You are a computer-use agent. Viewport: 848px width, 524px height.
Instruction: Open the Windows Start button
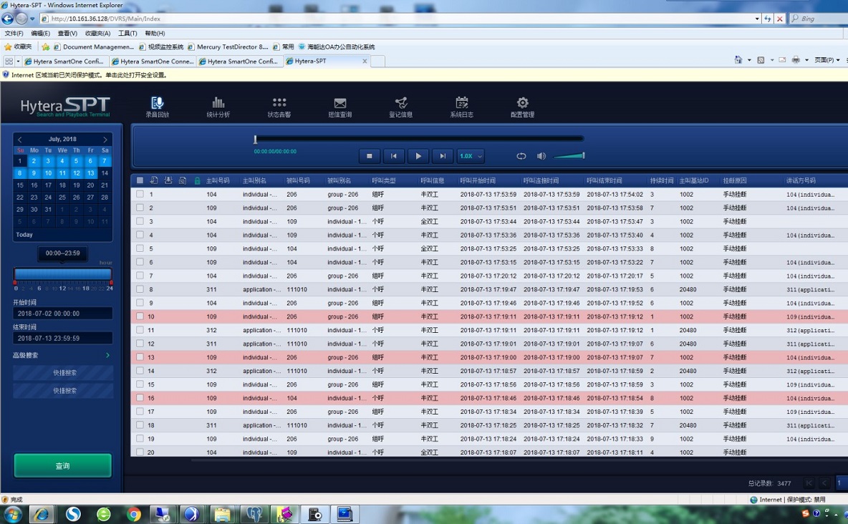click(x=12, y=514)
